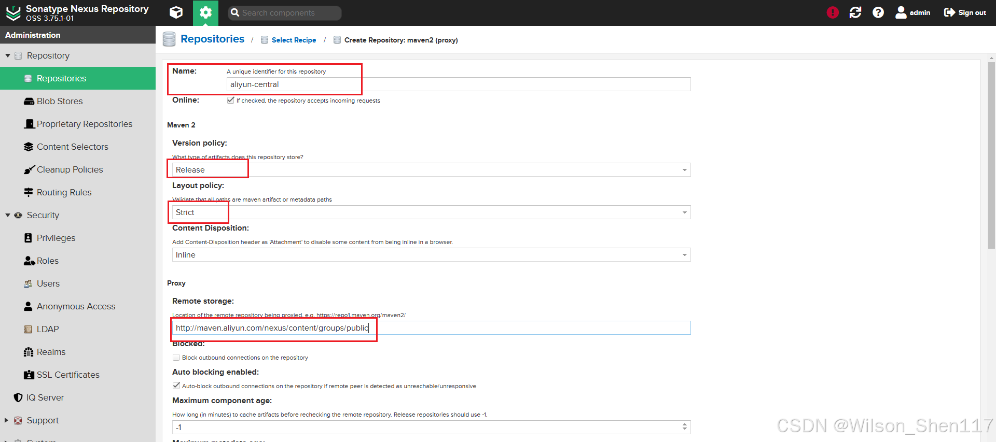The height and width of the screenshot is (442, 996).
Task: Click the Maximum component age field
Action: coord(426,427)
